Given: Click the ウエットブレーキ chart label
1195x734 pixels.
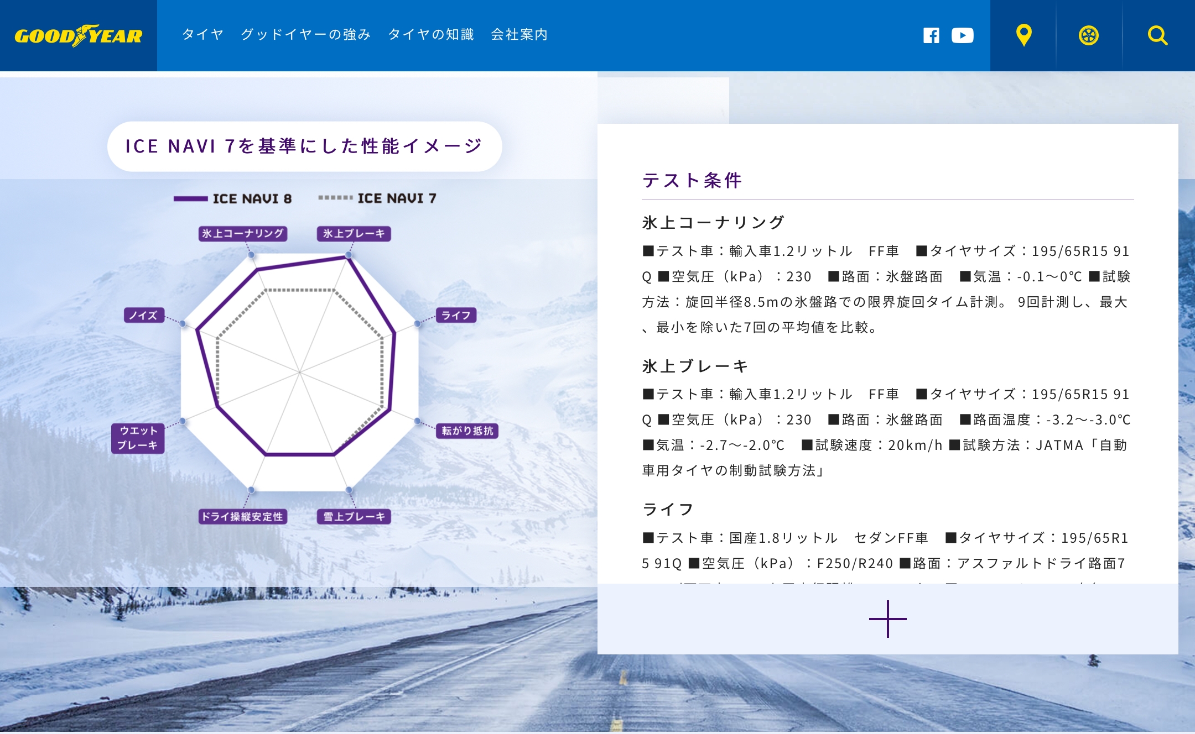Looking at the screenshot, I should [138, 438].
